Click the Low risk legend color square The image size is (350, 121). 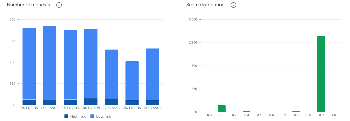tap(92, 116)
